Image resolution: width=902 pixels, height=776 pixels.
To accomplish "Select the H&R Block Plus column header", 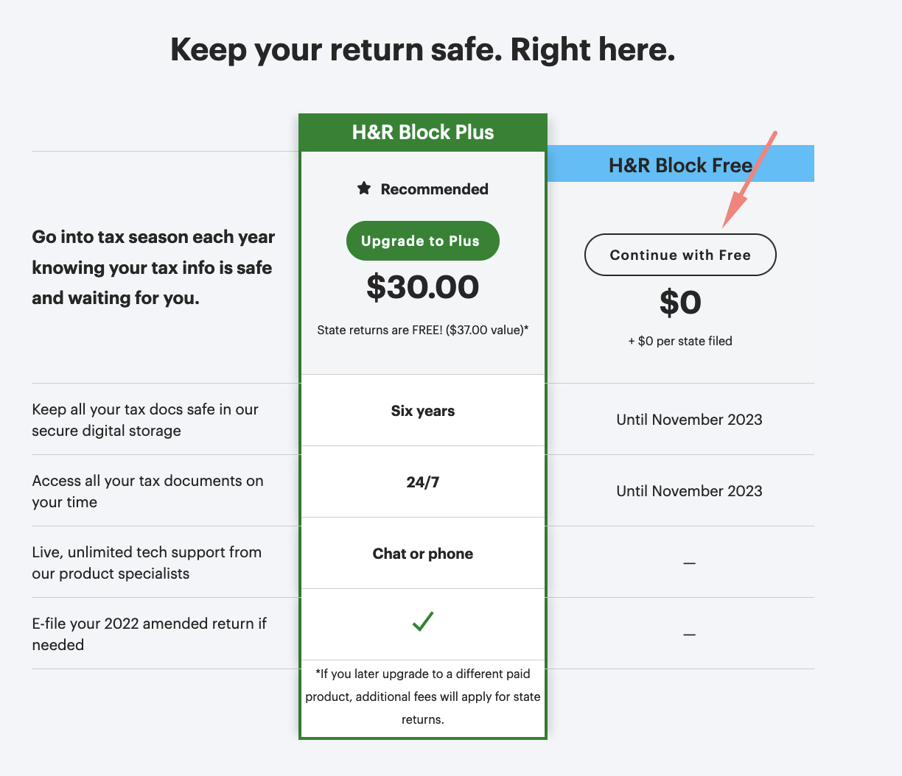I will 423,133.
